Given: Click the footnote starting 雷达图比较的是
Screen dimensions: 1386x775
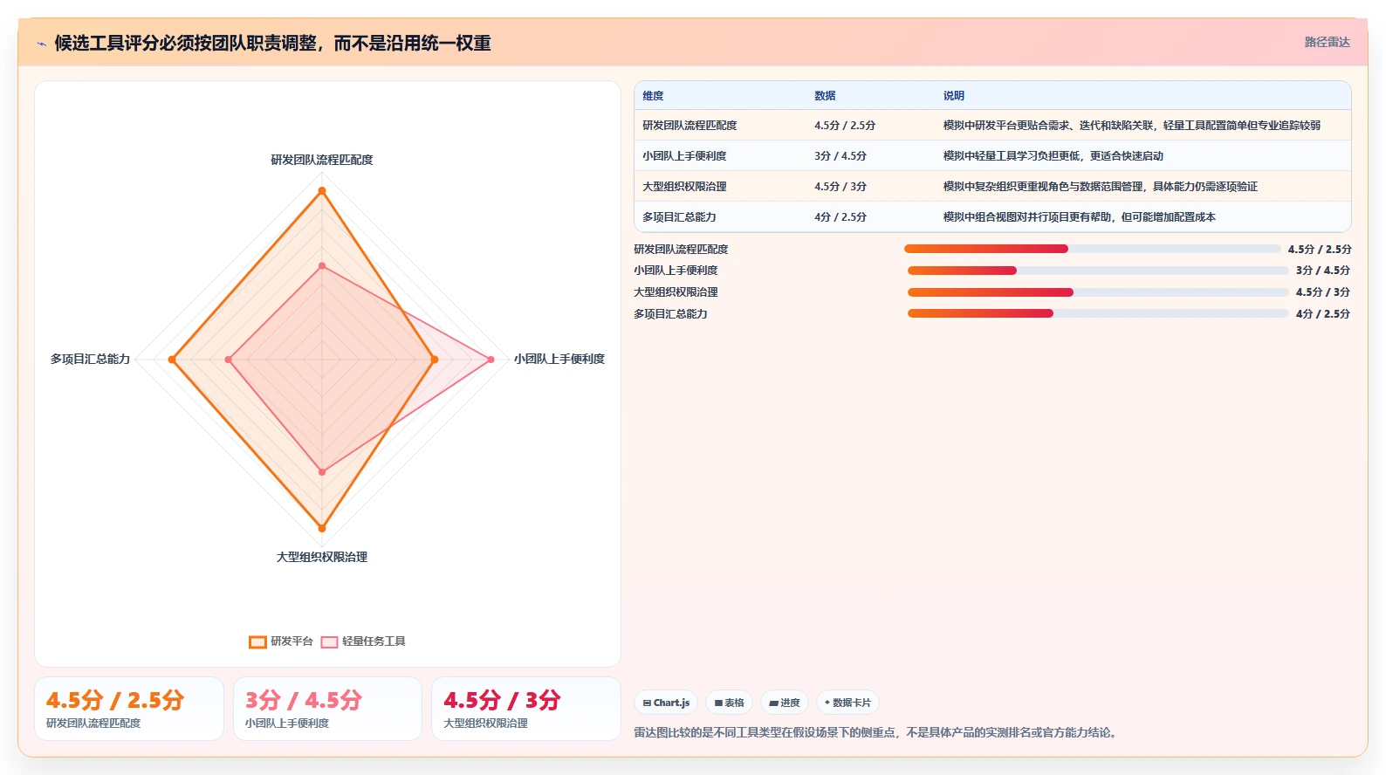Looking at the screenshot, I should (x=877, y=732).
